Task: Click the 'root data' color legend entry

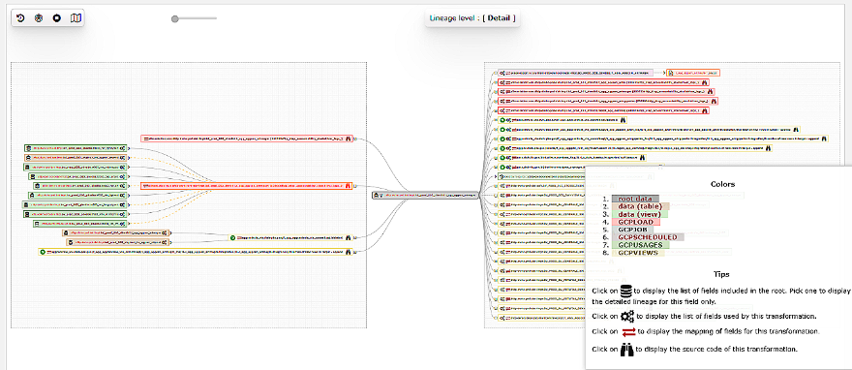Action: (x=635, y=199)
